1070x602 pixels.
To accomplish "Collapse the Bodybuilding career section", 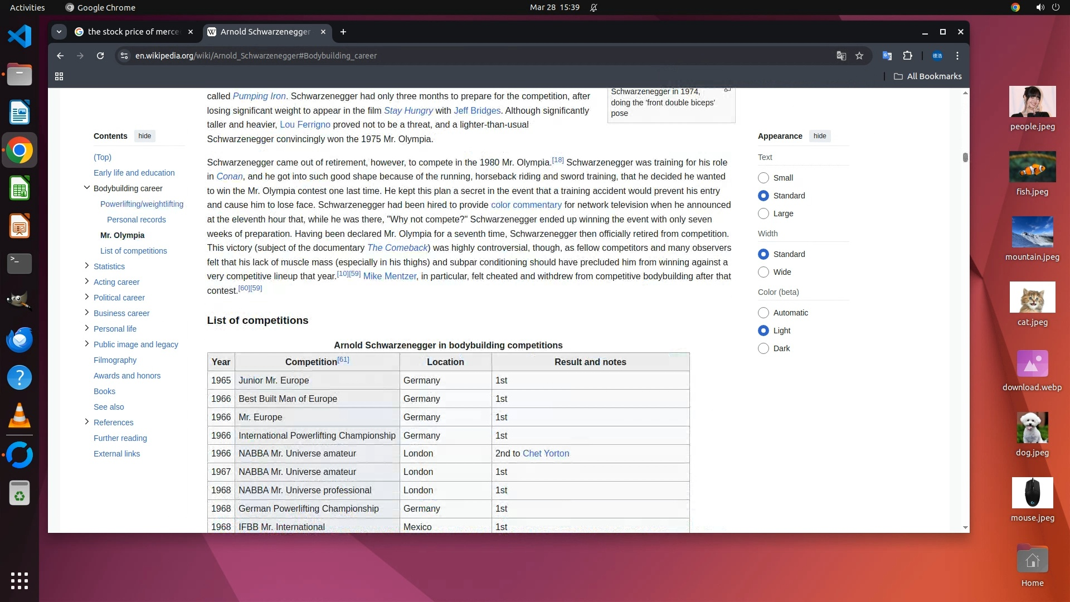I will tap(87, 188).
